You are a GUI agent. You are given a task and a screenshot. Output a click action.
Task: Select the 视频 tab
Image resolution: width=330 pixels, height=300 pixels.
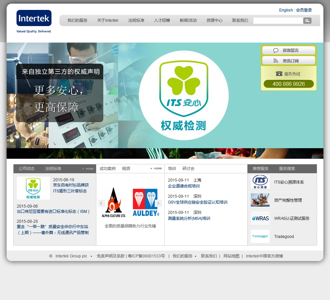[x=126, y=169]
